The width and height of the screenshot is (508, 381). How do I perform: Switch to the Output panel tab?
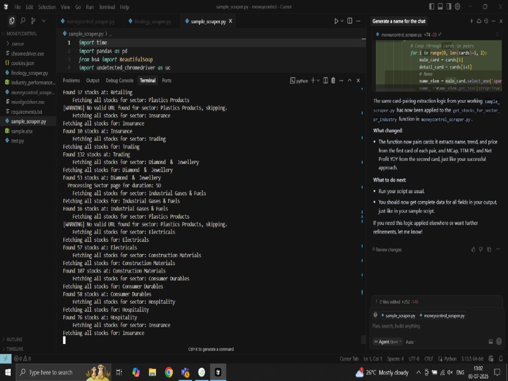pos(92,80)
